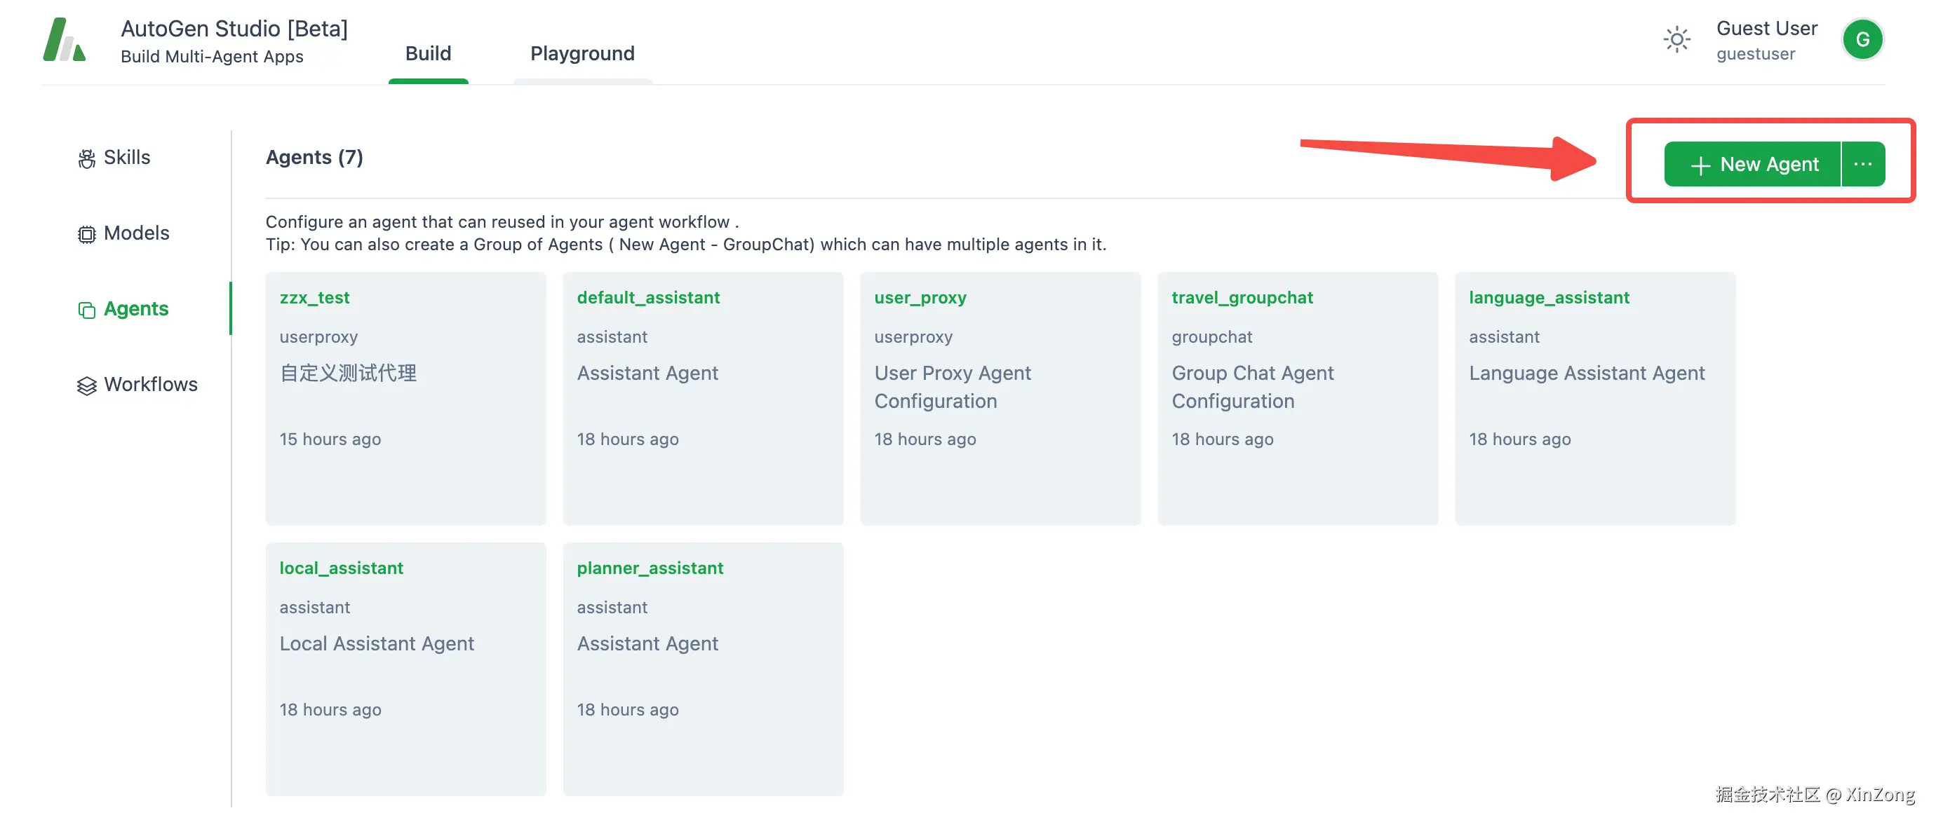
Task: Click the green G user avatar
Action: tap(1862, 40)
